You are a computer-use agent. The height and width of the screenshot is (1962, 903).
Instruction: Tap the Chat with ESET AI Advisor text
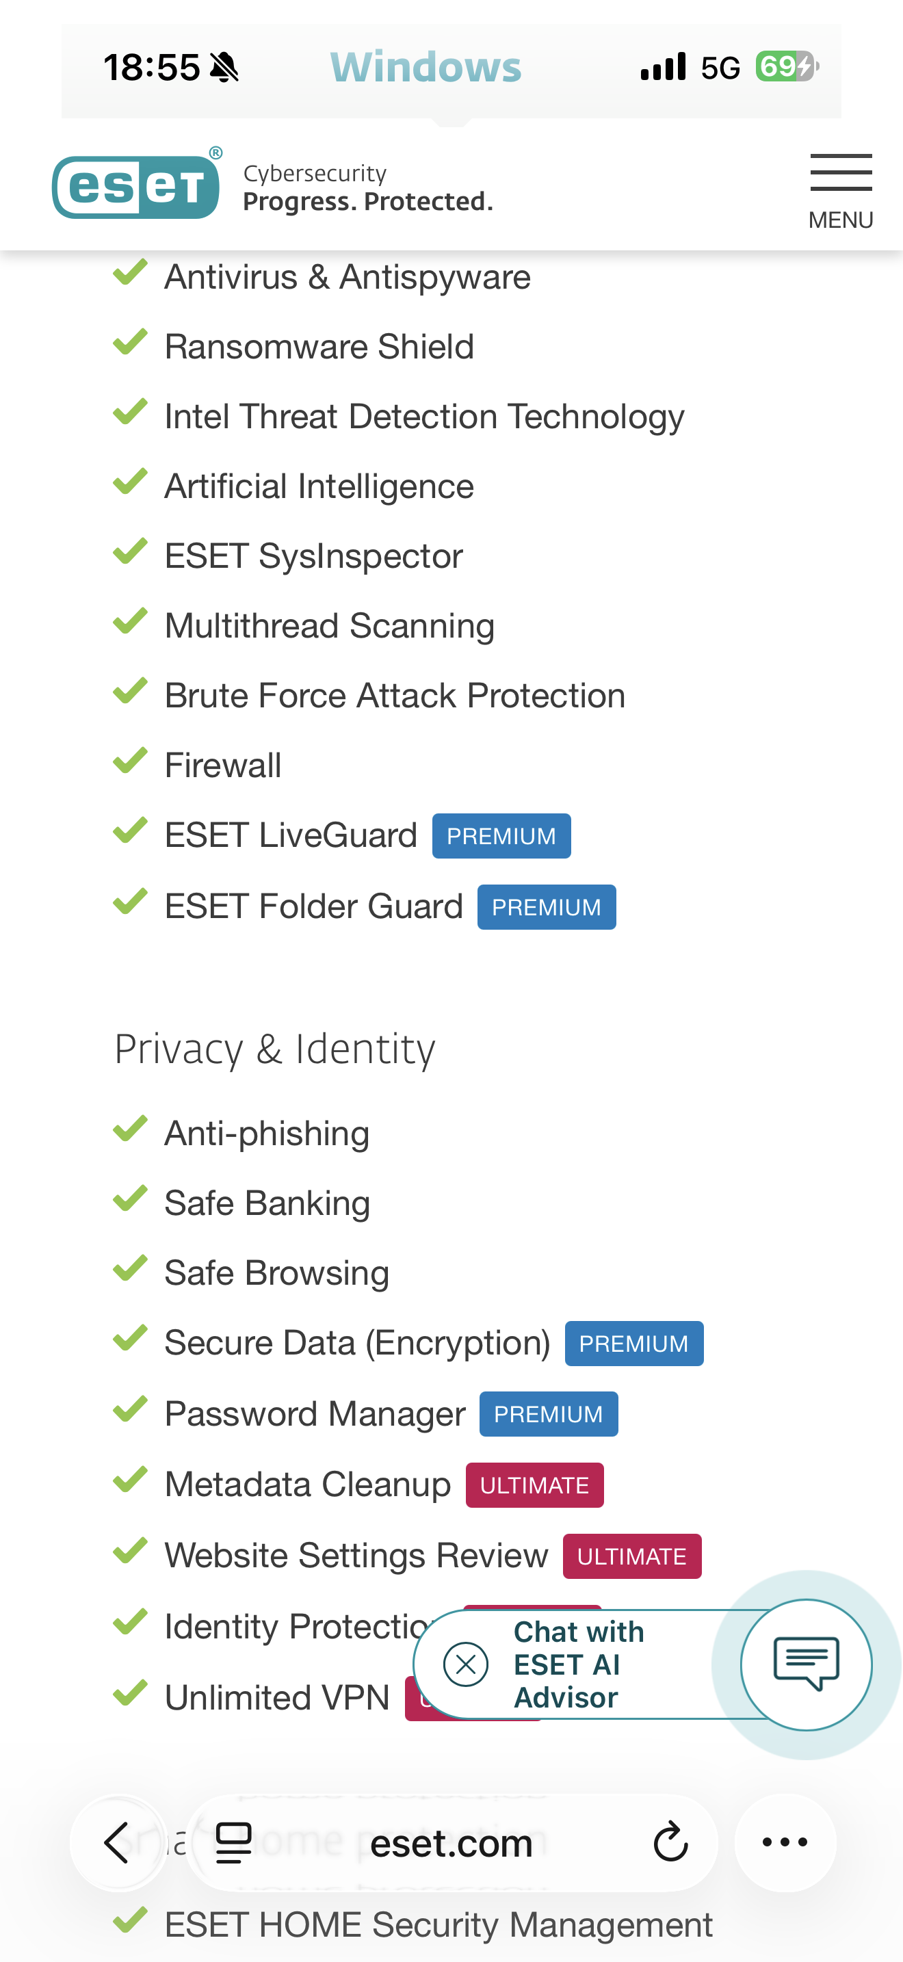[579, 1664]
